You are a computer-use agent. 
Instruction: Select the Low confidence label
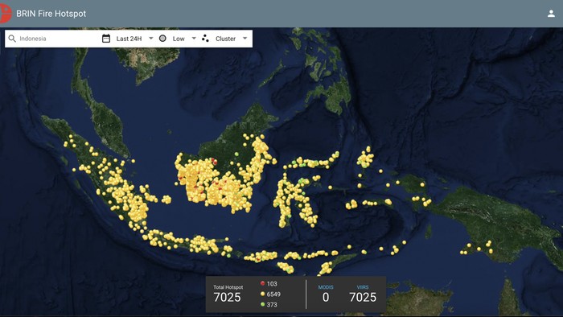[x=179, y=39]
